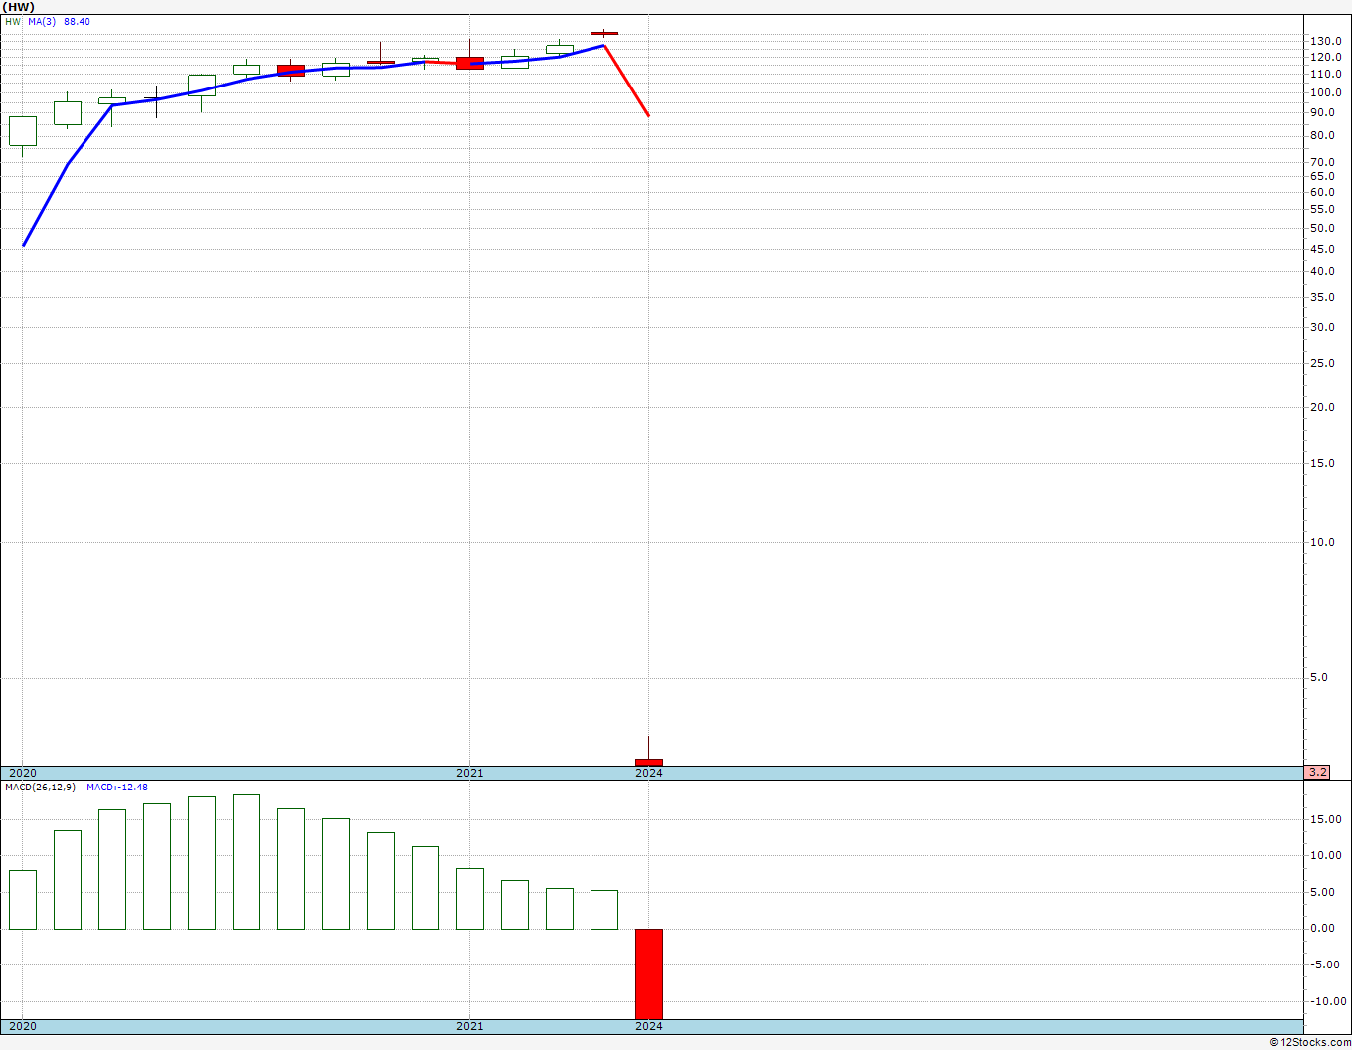Click the MACD:-12.48 value readout

(117, 787)
